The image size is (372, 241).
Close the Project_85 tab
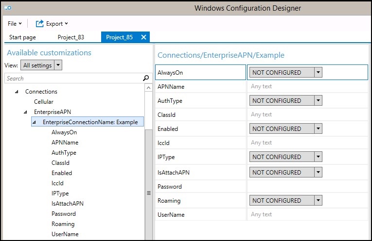(143, 37)
